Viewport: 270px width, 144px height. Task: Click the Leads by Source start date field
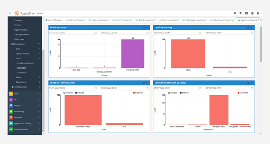pos(71,33)
